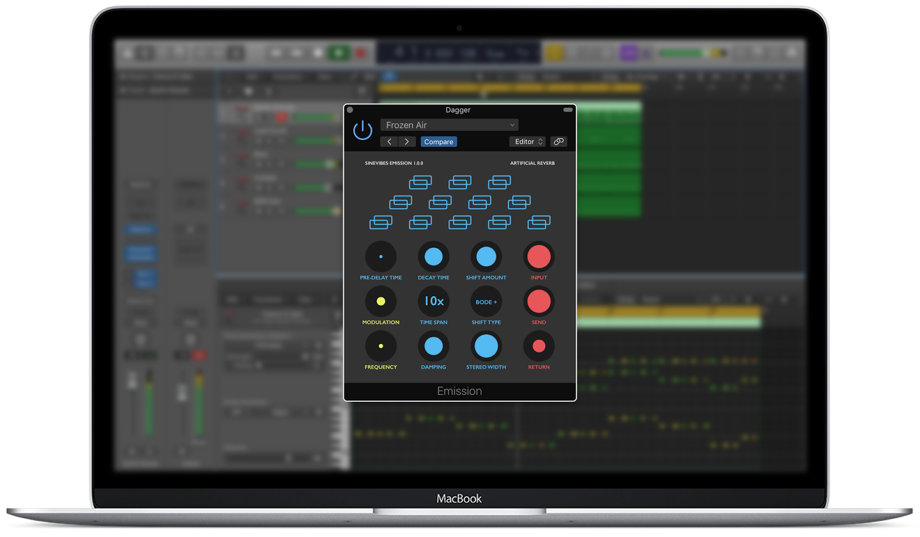This screenshot has width=920, height=537.
Task: Click the yellow button right of Logic's display
Action: pyautogui.click(x=555, y=53)
